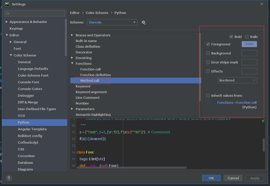Select Language Defaults under Color Scheme
The image size is (270, 186).
tap(33, 69)
